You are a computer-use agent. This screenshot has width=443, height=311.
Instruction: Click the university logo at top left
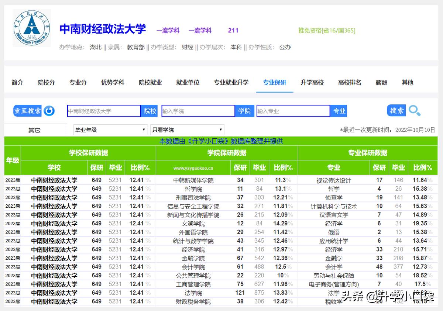[31, 27]
